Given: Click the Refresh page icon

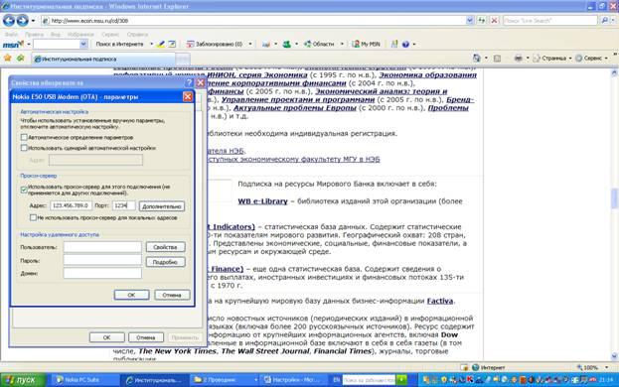Looking at the screenshot, I should point(482,20).
